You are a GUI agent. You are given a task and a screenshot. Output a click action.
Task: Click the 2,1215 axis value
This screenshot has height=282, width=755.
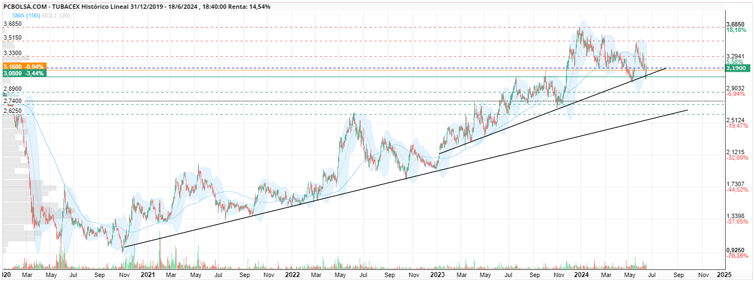click(x=737, y=152)
